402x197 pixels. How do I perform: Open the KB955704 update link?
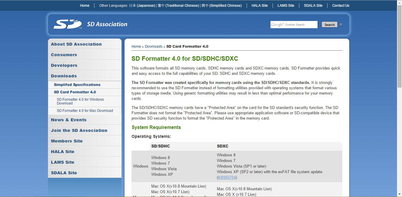tap(227, 177)
